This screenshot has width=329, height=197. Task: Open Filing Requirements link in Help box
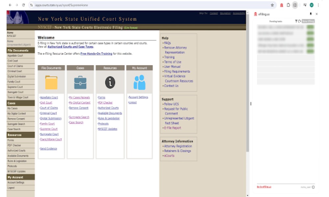pyautogui.click(x=177, y=71)
